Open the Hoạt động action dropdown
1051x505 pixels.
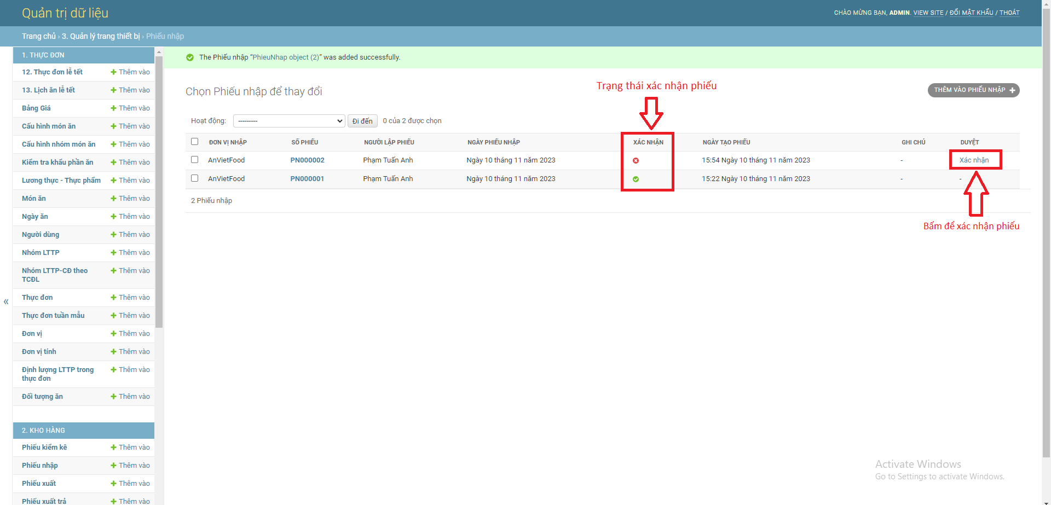coord(288,120)
